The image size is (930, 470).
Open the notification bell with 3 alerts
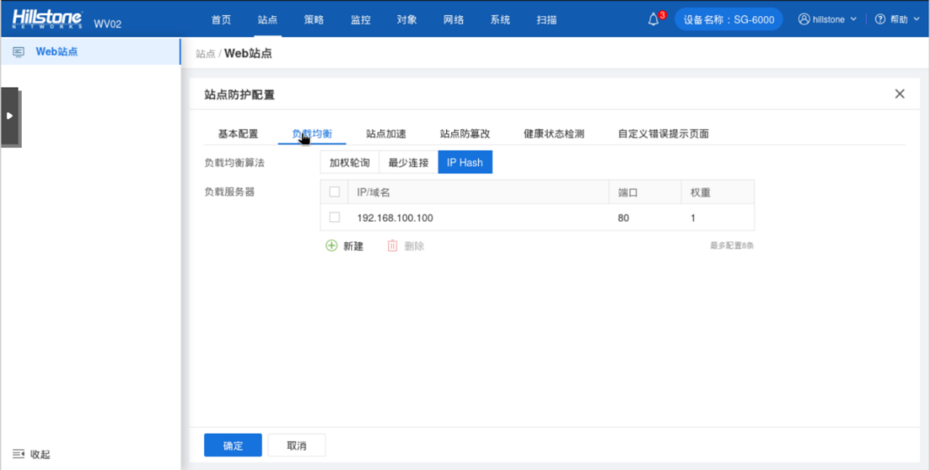(653, 19)
